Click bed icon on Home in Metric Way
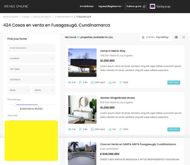Screen dimensions: 190x165 [69, 82]
